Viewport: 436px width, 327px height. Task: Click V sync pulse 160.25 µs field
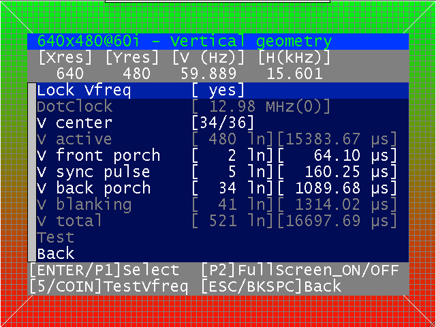(x=337, y=172)
